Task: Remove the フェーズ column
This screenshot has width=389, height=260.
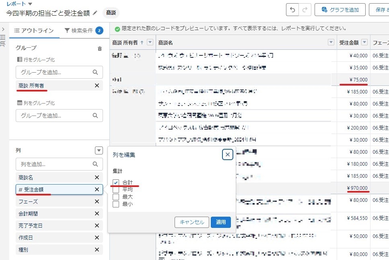Action: coord(97,201)
